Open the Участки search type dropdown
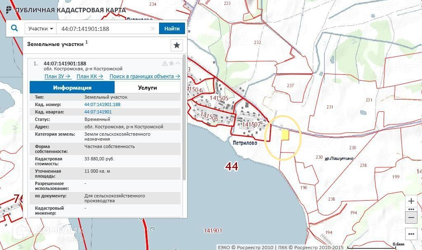The width and height of the screenshot is (422, 250). tap(40, 29)
